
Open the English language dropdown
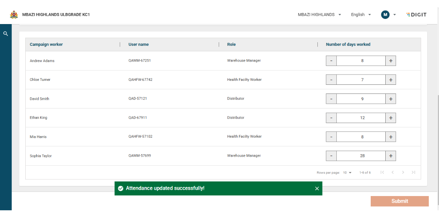click(x=361, y=15)
